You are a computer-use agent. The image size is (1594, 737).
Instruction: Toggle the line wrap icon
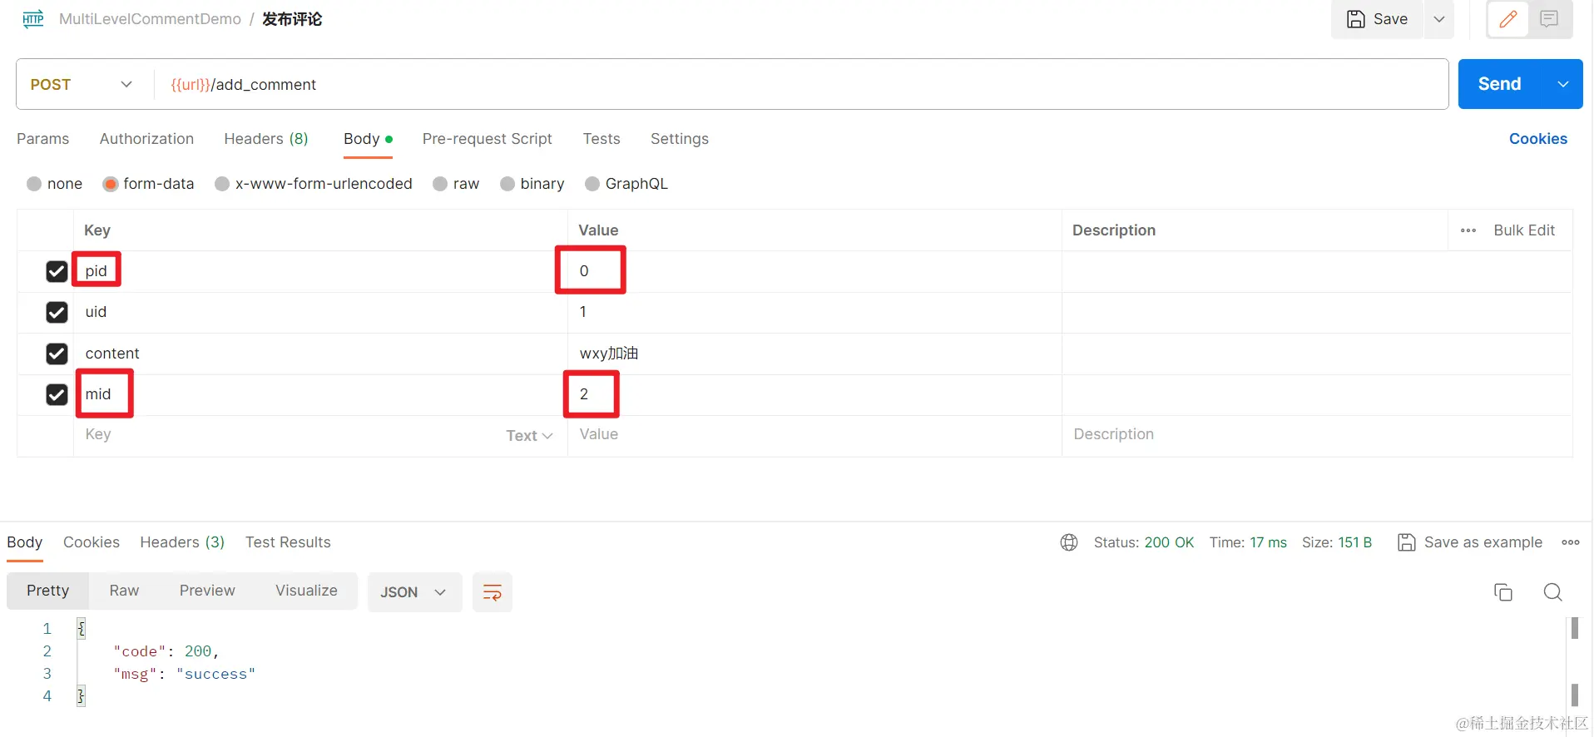point(493,592)
